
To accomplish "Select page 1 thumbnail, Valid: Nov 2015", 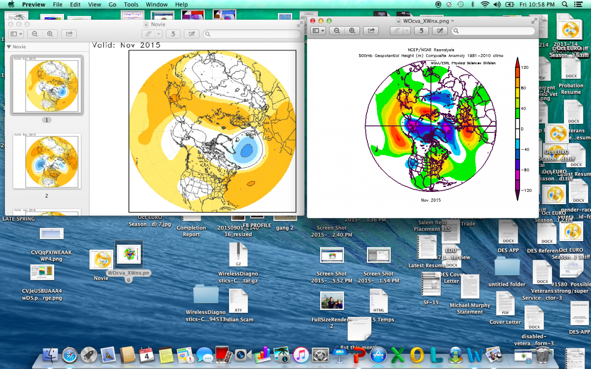I will pos(47,85).
